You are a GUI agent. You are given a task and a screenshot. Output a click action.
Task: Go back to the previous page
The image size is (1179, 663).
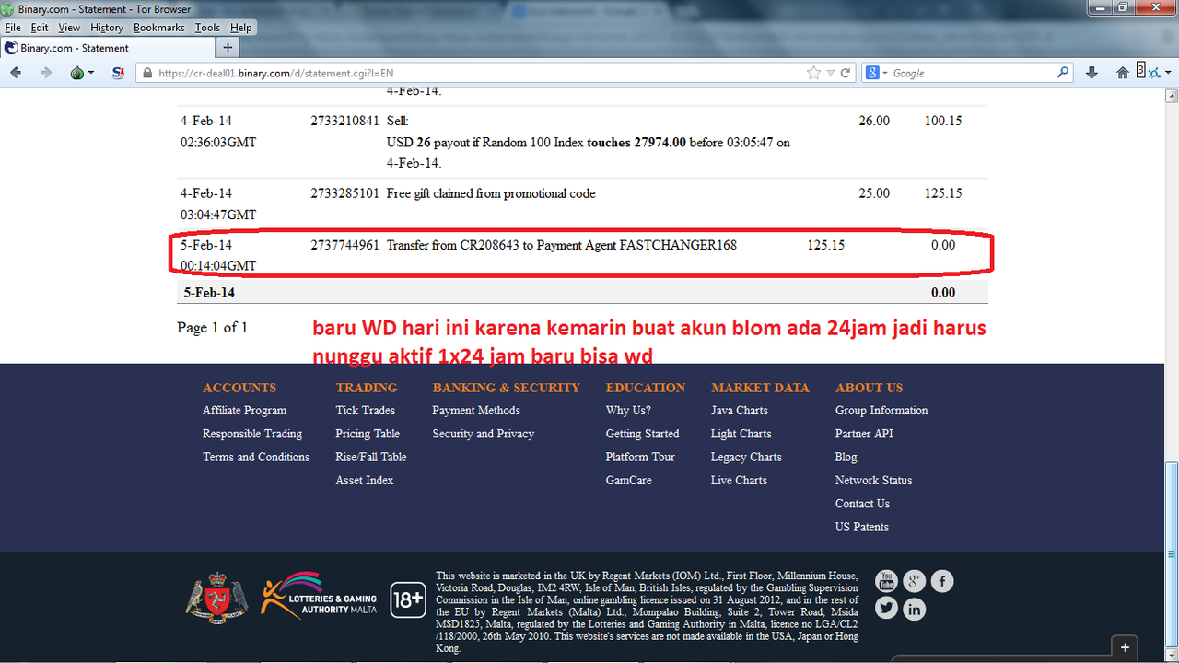tap(16, 73)
